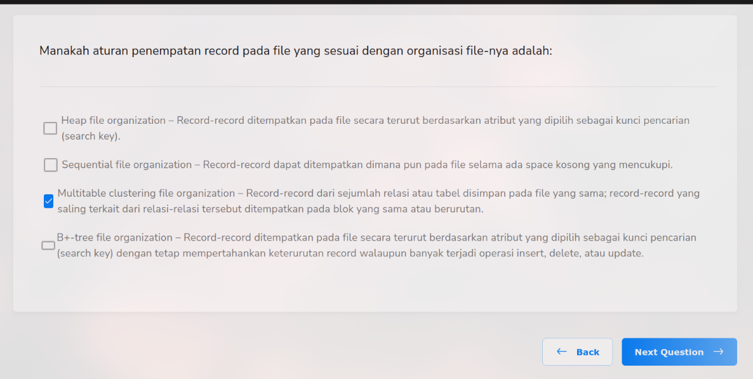The image size is (753, 379).
Task: Click the left arrow icon on Back
Action: pyautogui.click(x=561, y=352)
